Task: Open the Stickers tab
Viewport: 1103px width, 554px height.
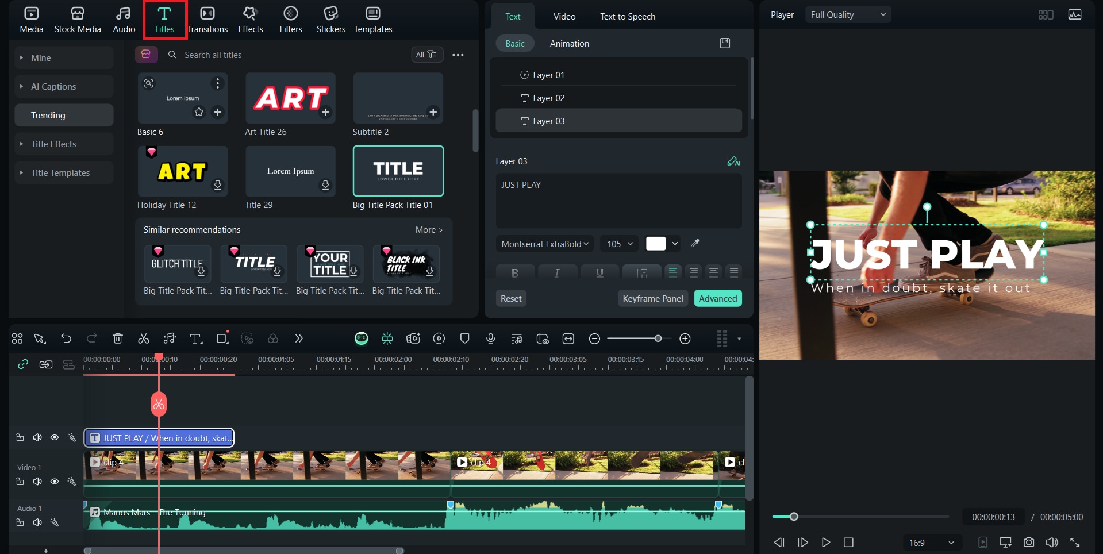Action: tap(331, 20)
